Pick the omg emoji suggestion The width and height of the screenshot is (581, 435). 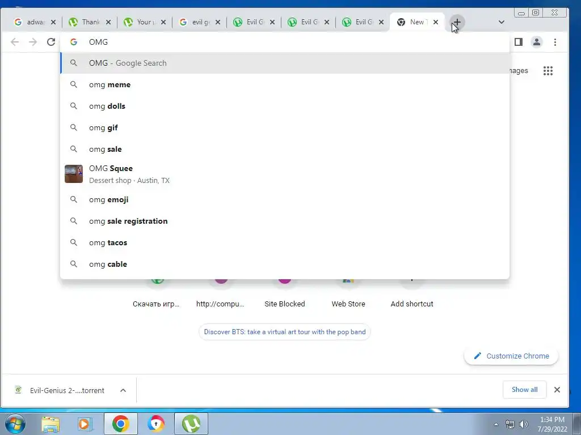[285, 200]
